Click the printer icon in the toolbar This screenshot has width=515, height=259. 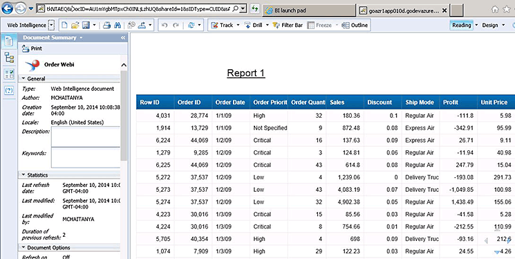point(106,25)
